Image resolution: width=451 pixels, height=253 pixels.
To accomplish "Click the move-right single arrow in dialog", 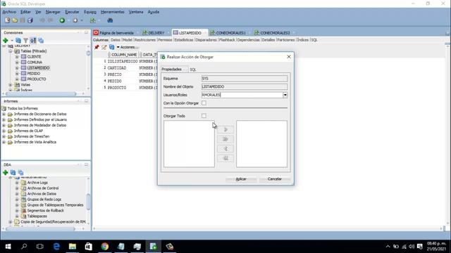I will click(x=225, y=129).
